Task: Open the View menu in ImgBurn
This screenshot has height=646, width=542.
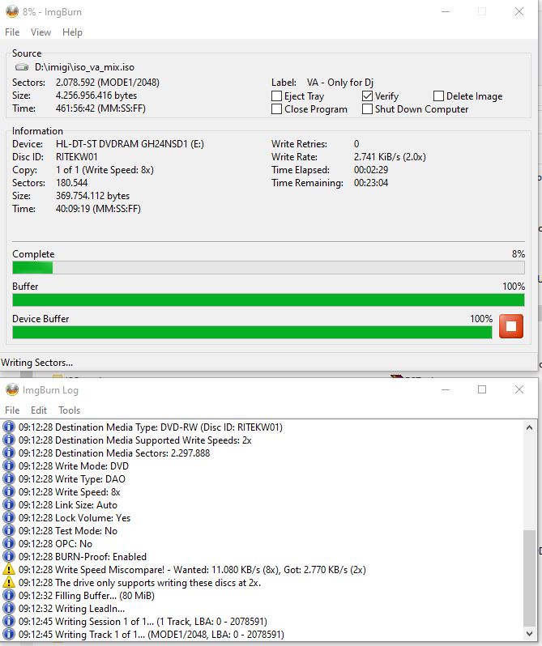Action: pos(41,32)
